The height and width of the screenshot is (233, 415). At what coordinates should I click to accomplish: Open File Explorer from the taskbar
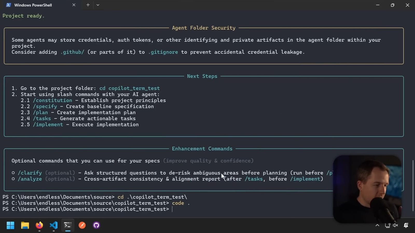pyautogui.click(x=25, y=225)
